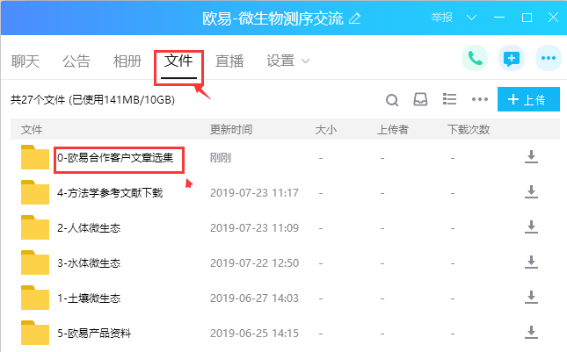The width and height of the screenshot is (567, 352).
Task: Click folder icon of 1-土壤微生态
Action: [34, 298]
